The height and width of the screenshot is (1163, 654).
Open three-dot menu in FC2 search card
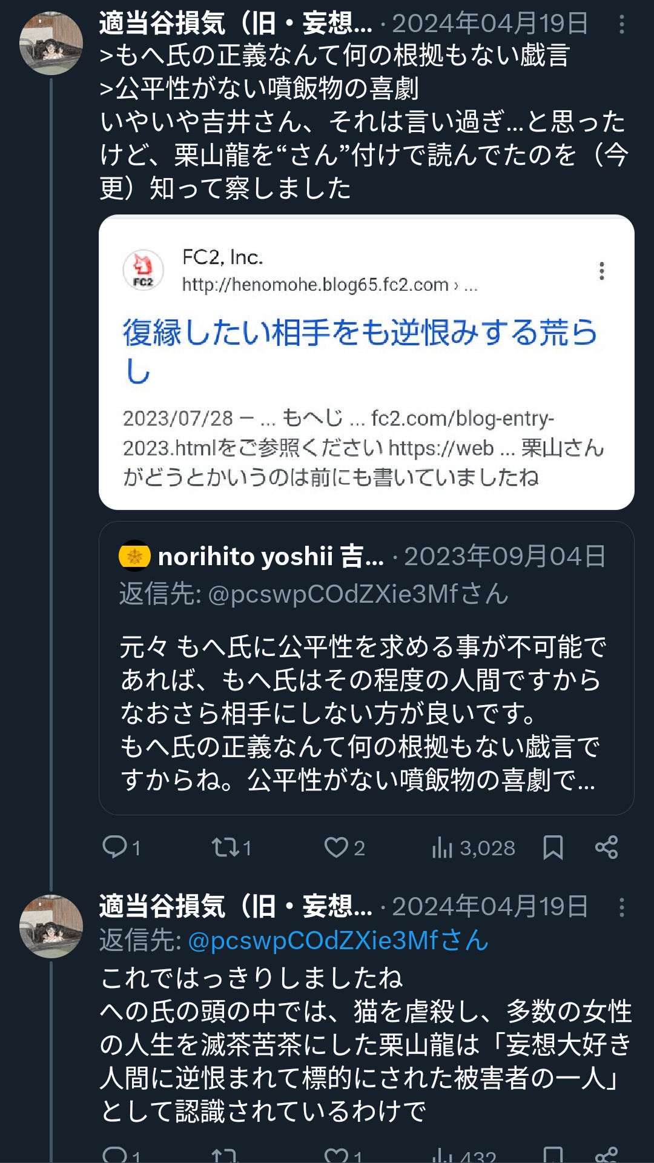(x=601, y=271)
